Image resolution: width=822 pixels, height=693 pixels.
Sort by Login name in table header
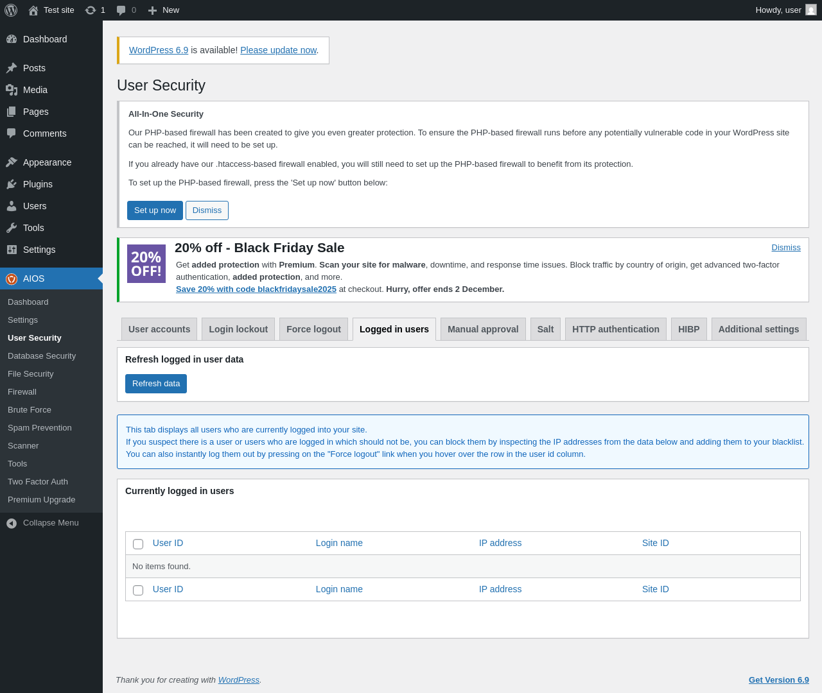coord(339,543)
